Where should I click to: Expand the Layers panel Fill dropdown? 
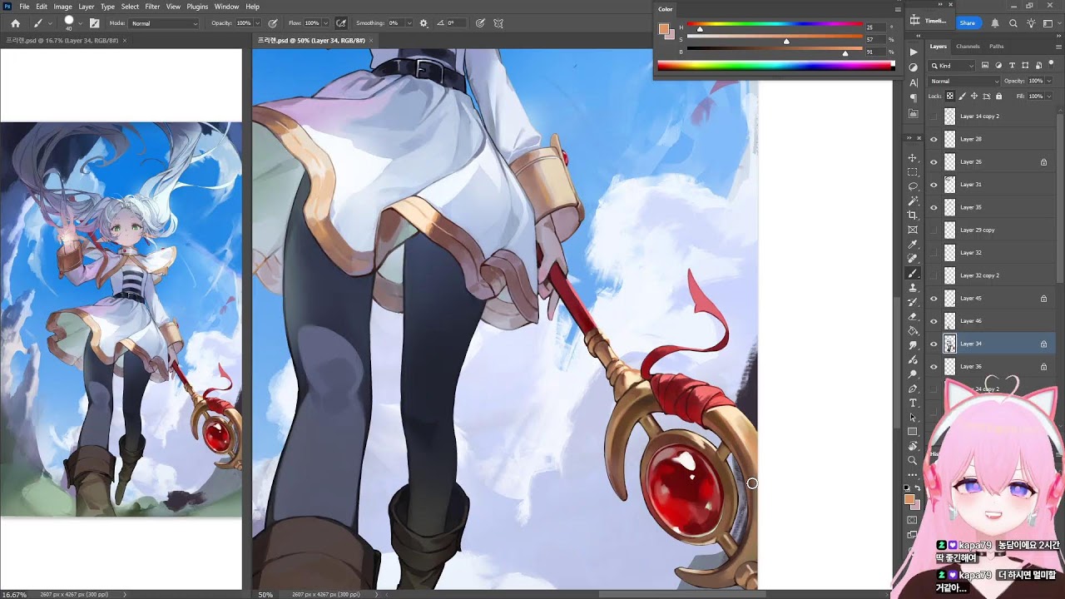click(1048, 97)
